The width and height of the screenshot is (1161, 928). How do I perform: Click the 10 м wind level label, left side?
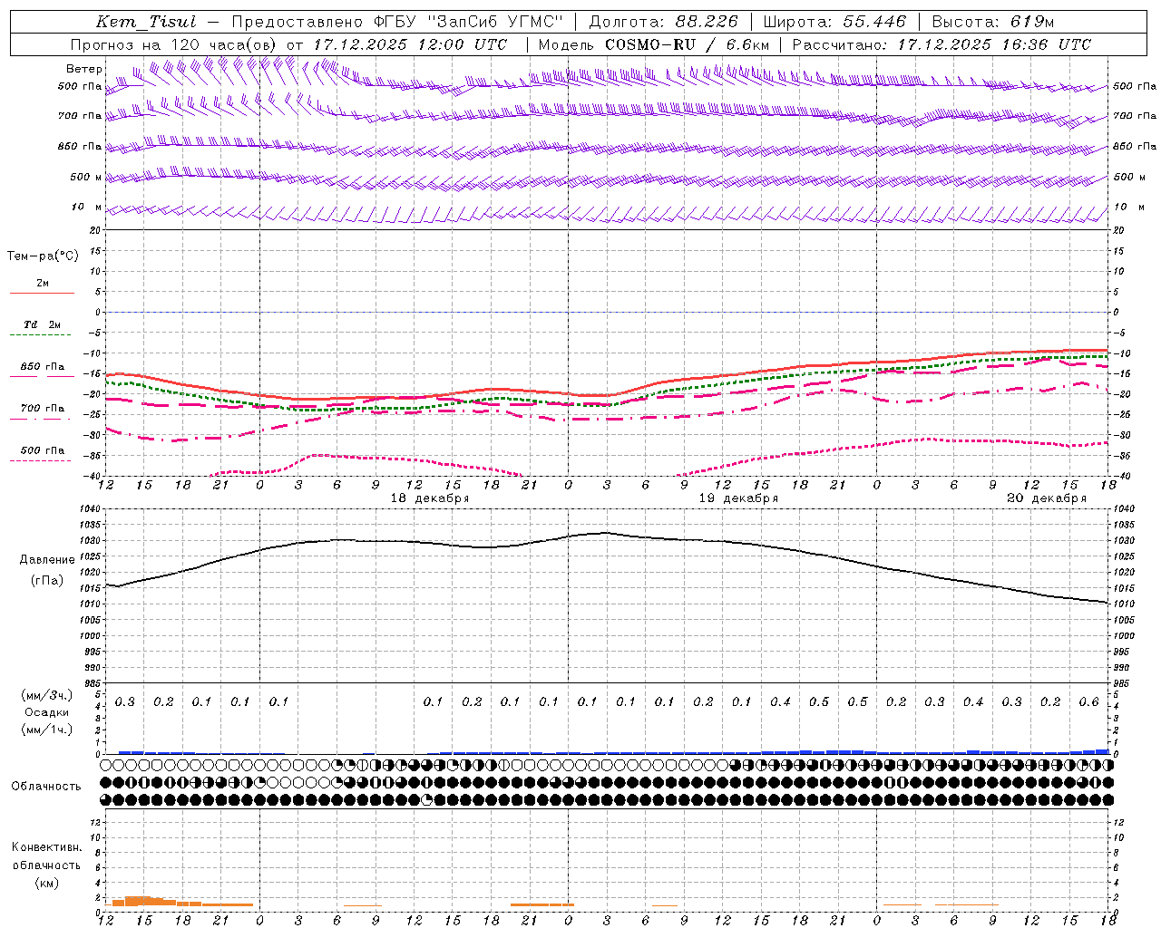click(x=86, y=208)
